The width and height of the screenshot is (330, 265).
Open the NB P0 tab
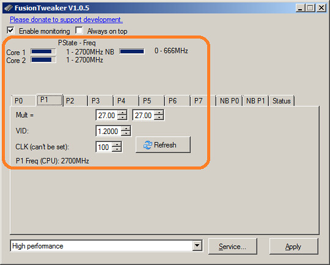[x=229, y=101]
